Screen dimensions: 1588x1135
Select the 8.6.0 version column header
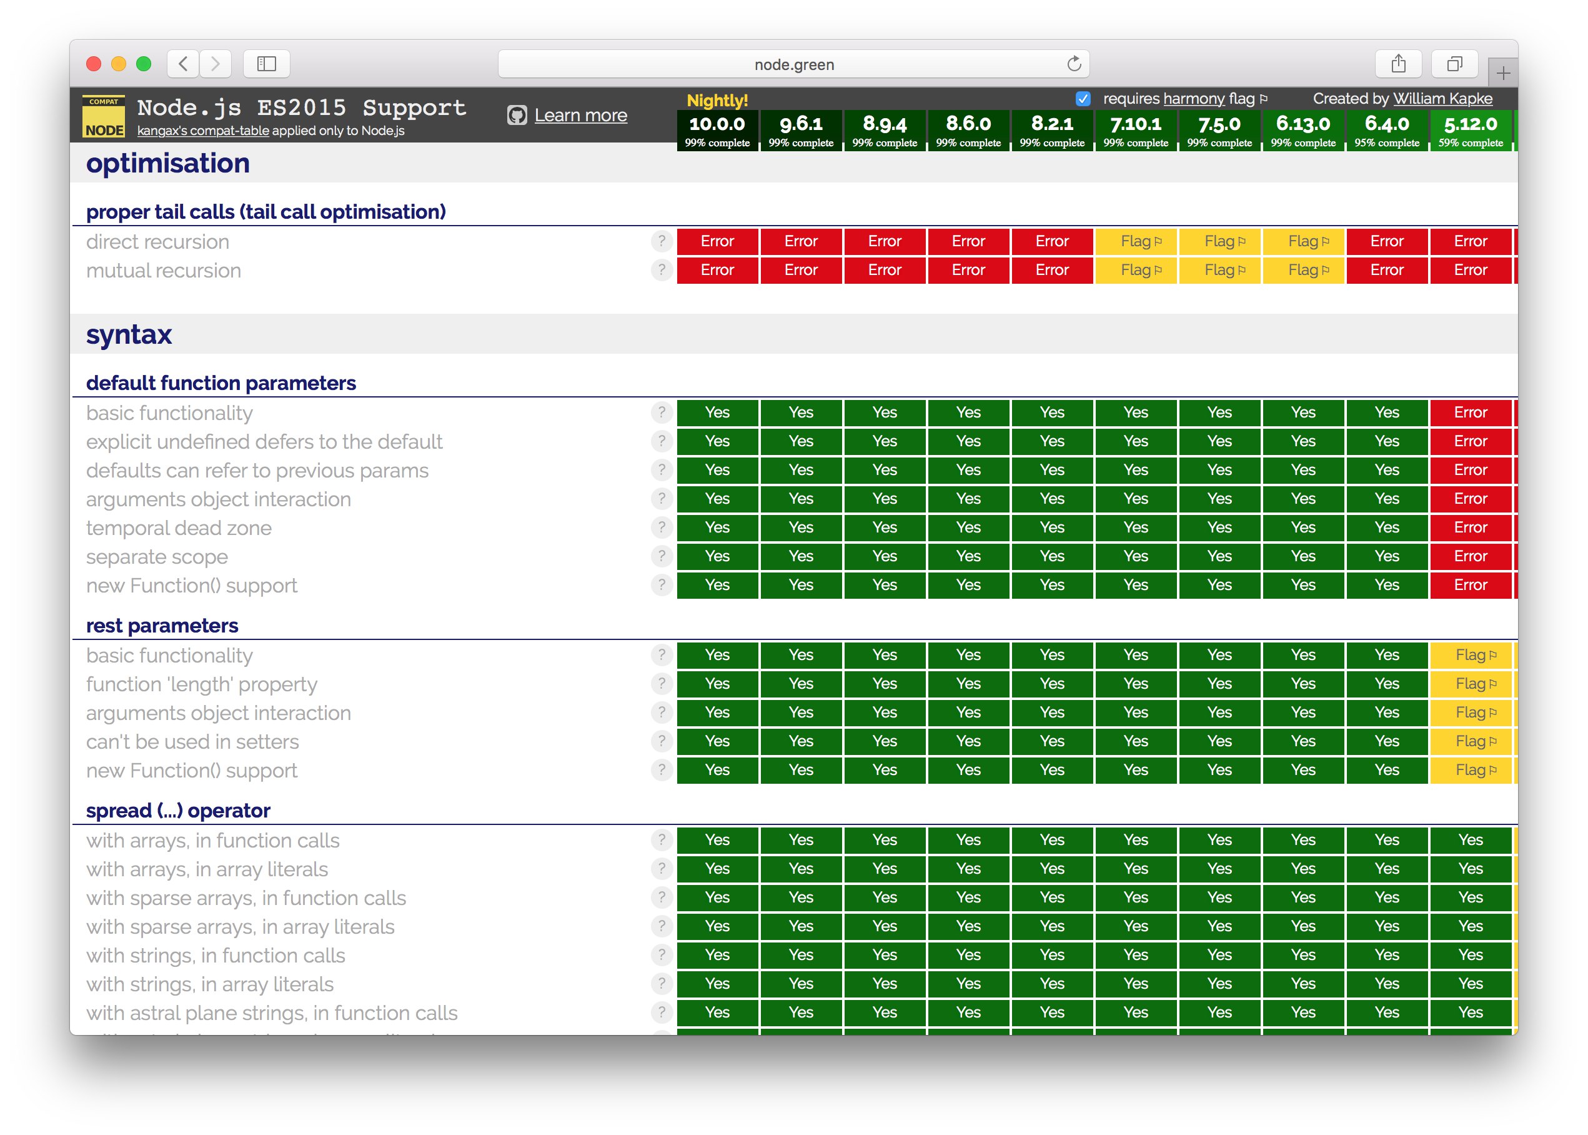click(968, 130)
